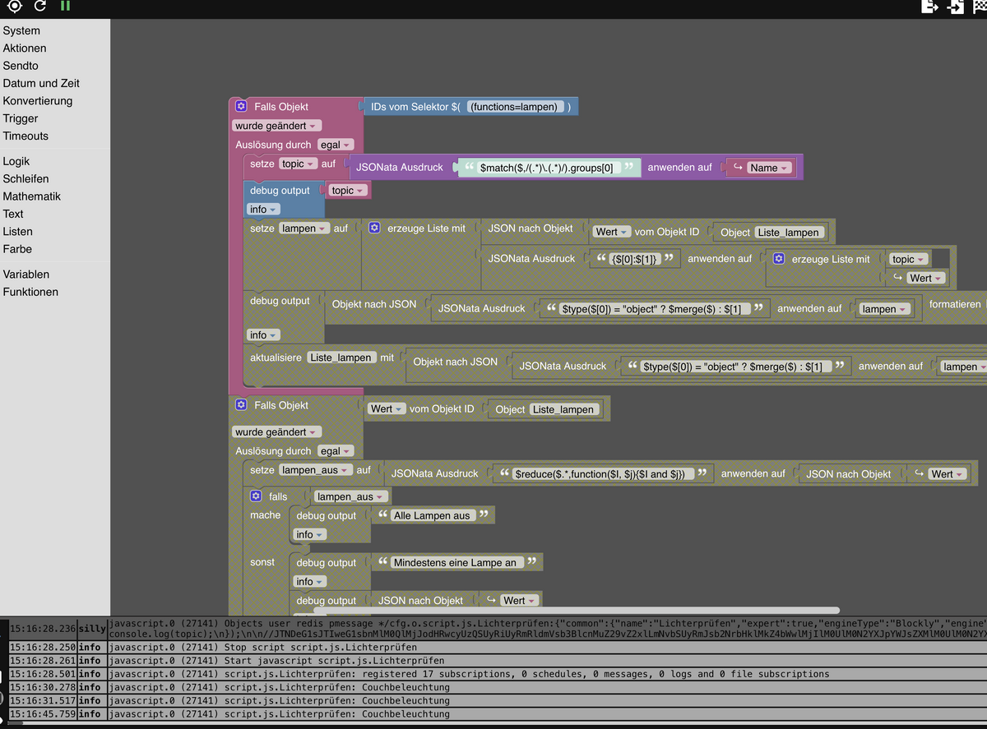This screenshot has width=987, height=729.
Task: Open Mathematik toolbox category
Action: 32,196
